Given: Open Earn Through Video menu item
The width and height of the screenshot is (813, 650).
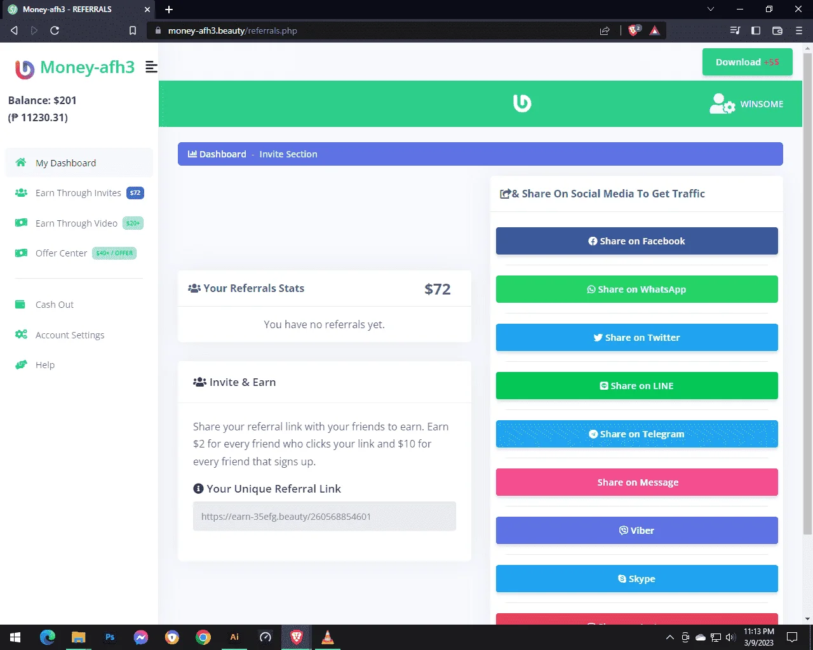Looking at the screenshot, I should pyautogui.click(x=79, y=223).
